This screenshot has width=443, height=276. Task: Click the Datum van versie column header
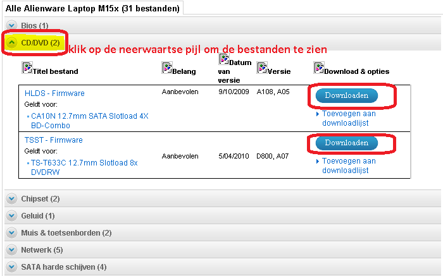[235, 71]
